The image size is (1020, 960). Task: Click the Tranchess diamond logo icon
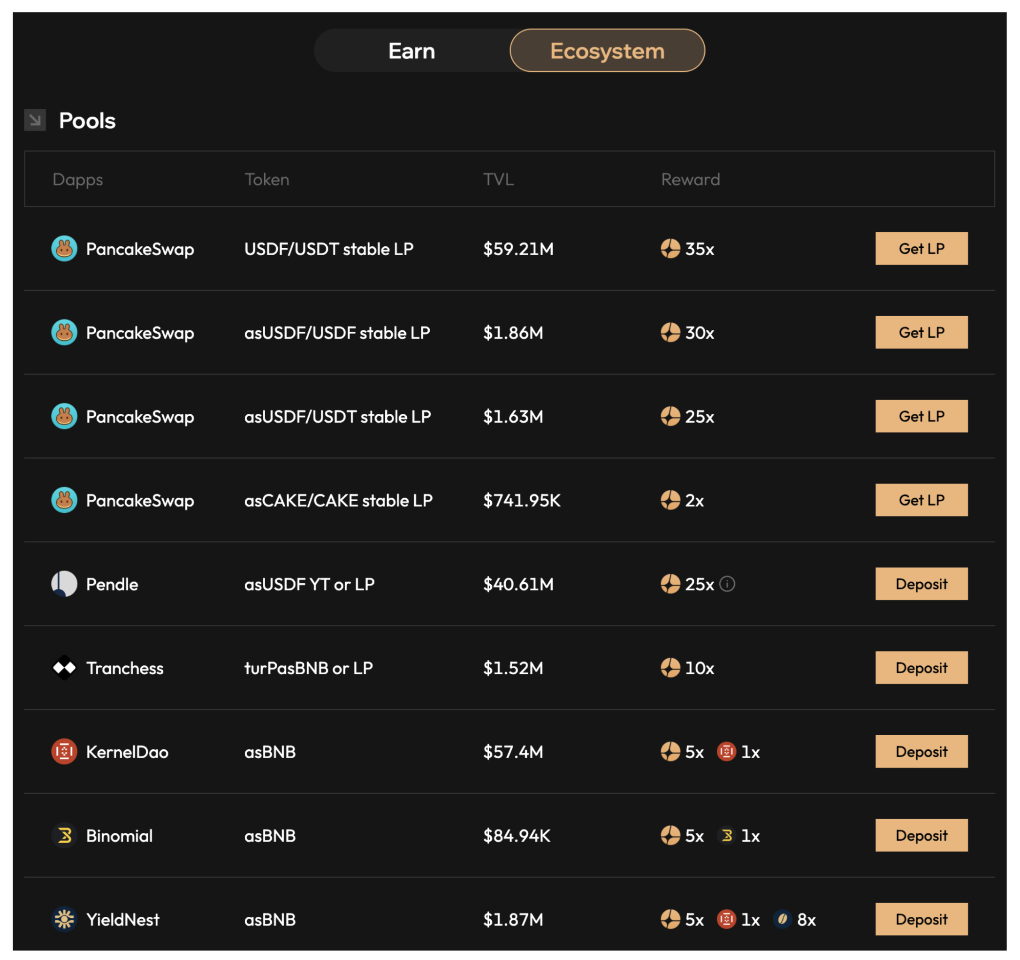click(x=64, y=668)
